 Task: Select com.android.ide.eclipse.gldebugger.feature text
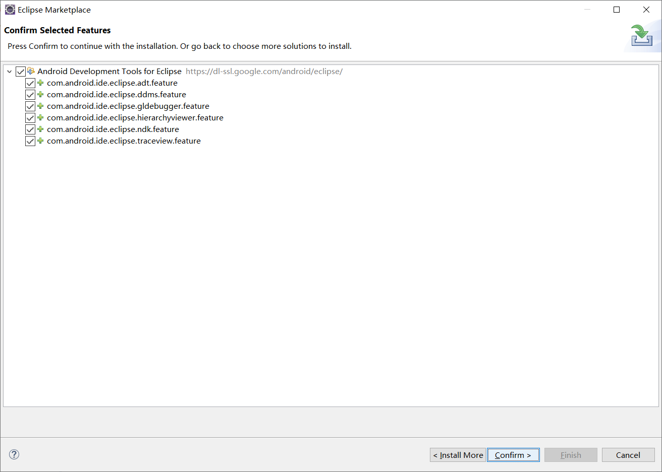[x=128, y=106]
